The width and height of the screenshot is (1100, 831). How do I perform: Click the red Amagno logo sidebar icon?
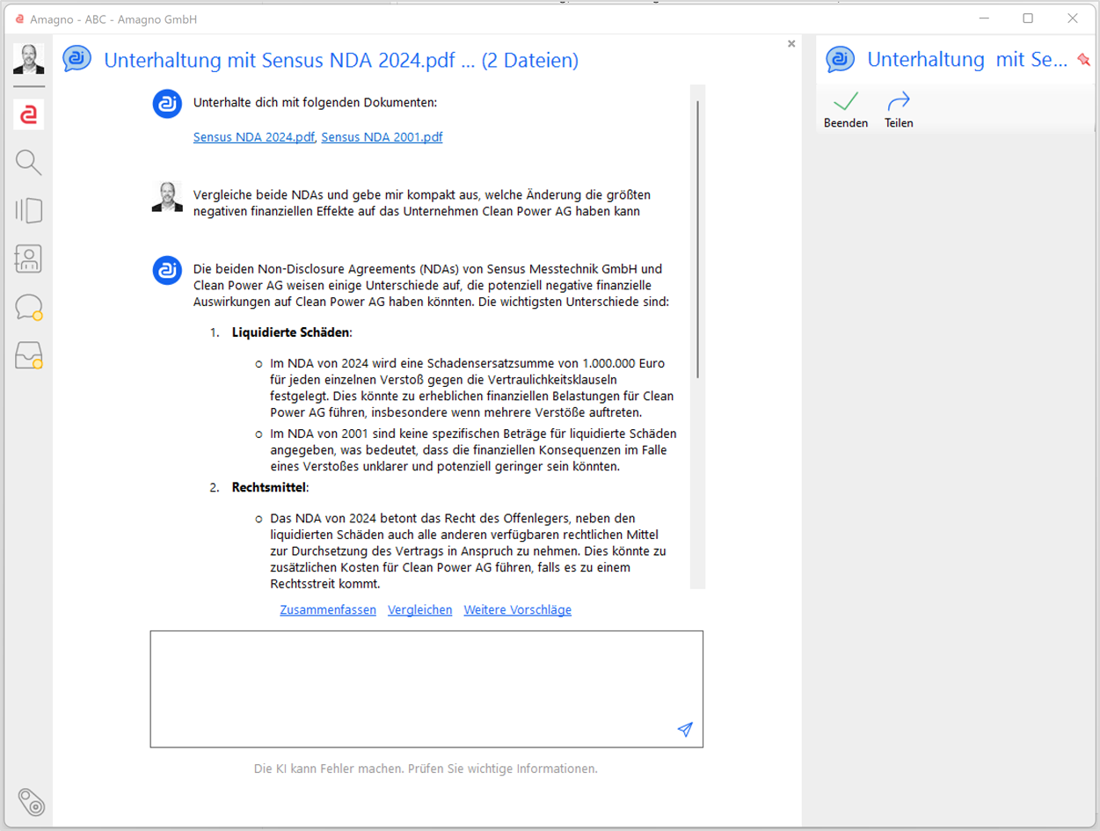pyautogui.click(x=28, y=115)
